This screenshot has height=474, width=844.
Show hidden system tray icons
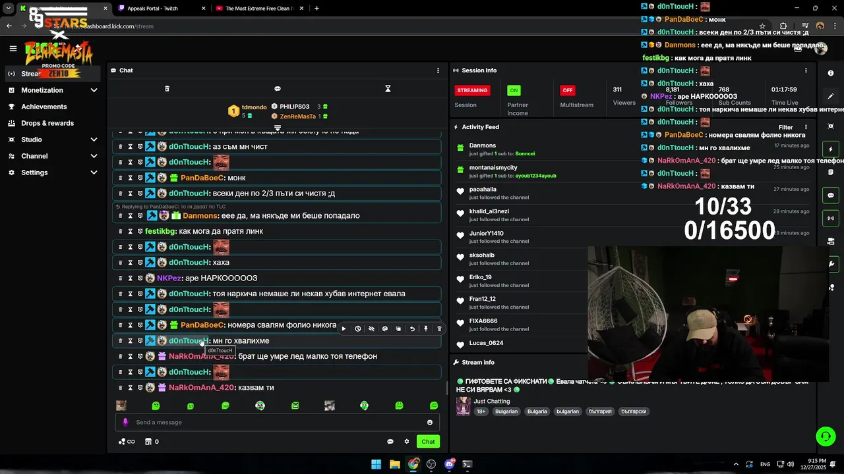click(x=737, y=464)
